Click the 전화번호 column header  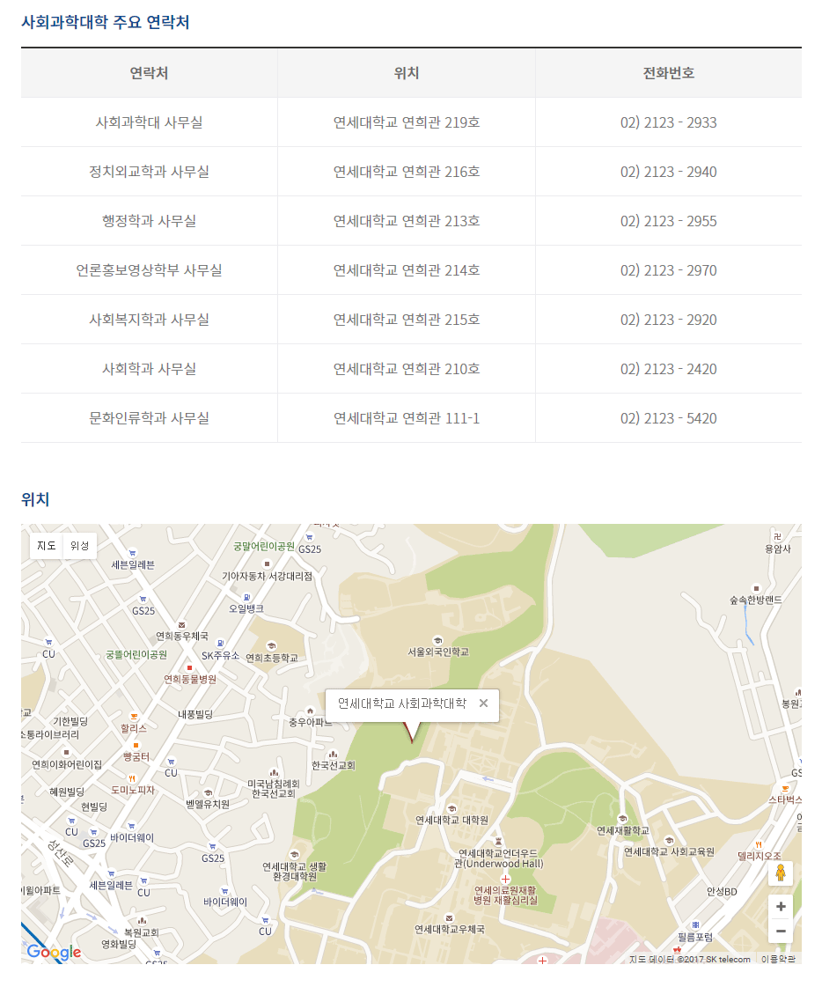(668, 73)
